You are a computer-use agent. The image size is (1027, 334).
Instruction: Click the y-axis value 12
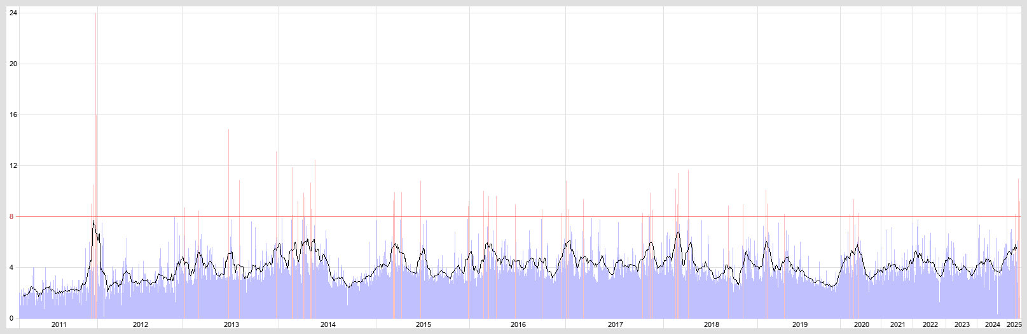pos(13,165)
